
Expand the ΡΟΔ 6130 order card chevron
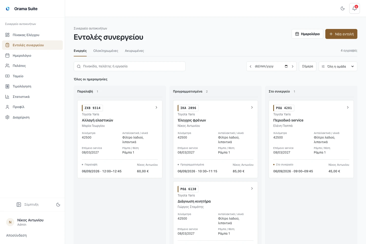pos(252,189)
